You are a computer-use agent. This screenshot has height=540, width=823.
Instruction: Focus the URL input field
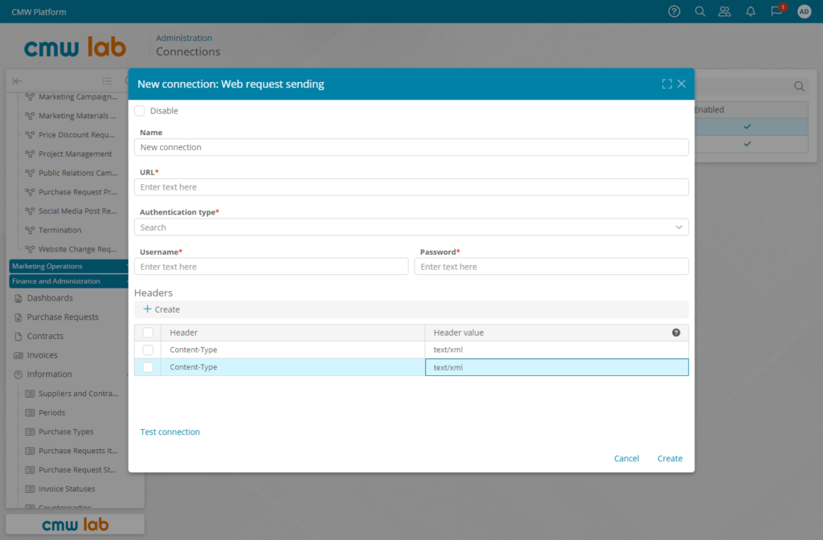[x=411, y=187]
